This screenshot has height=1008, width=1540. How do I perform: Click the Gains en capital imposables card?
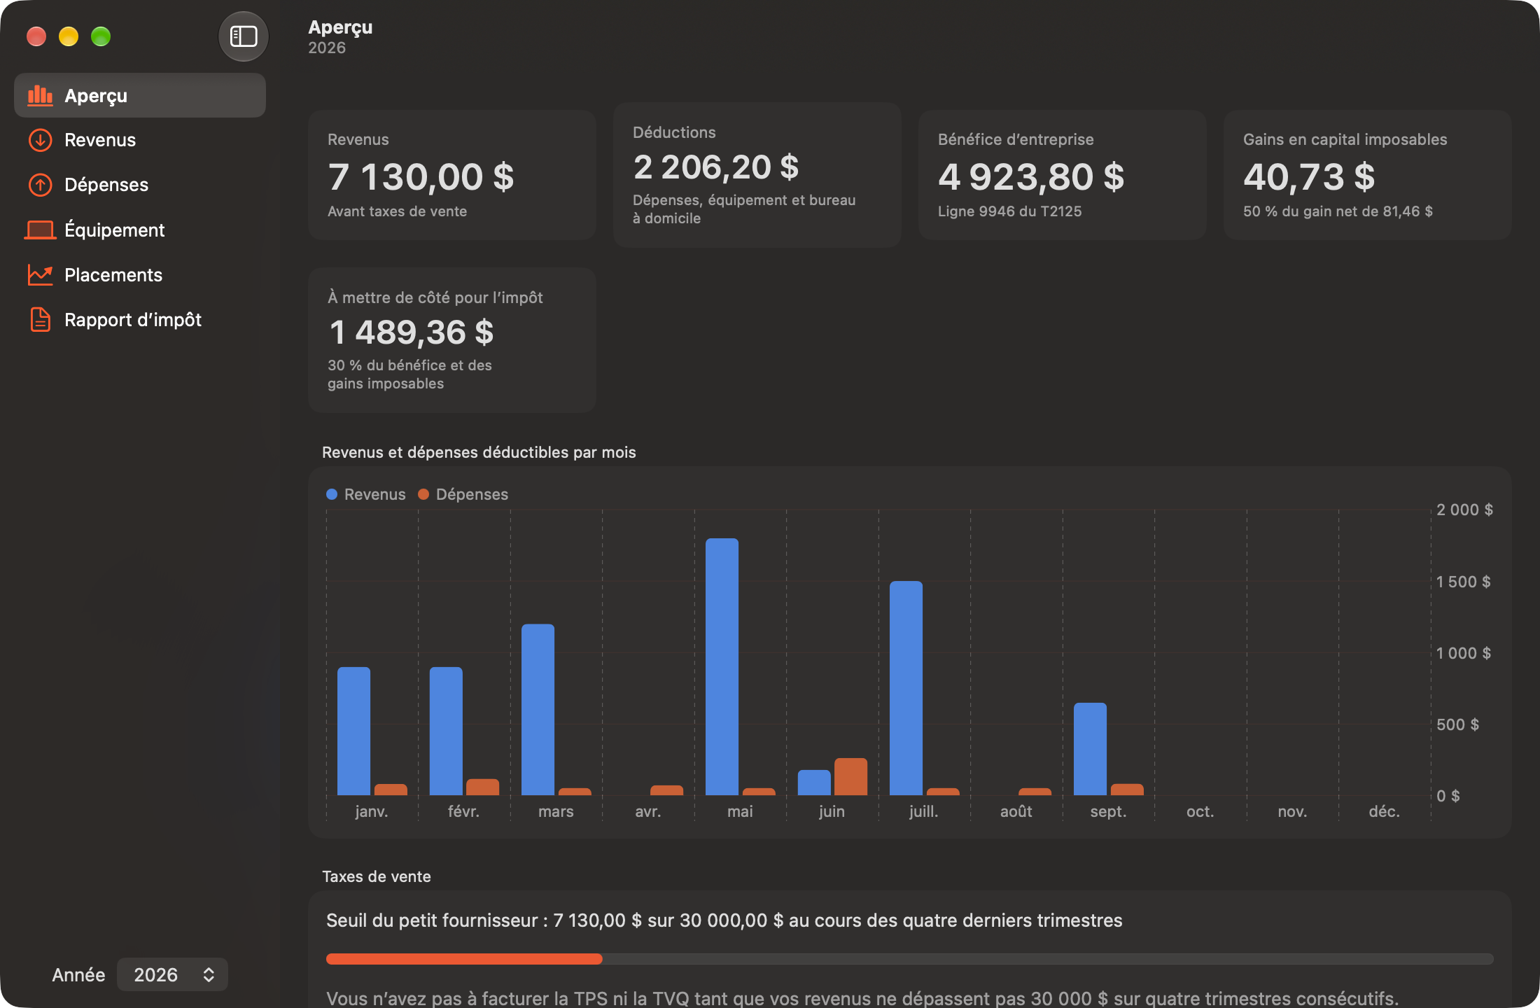1368,175
